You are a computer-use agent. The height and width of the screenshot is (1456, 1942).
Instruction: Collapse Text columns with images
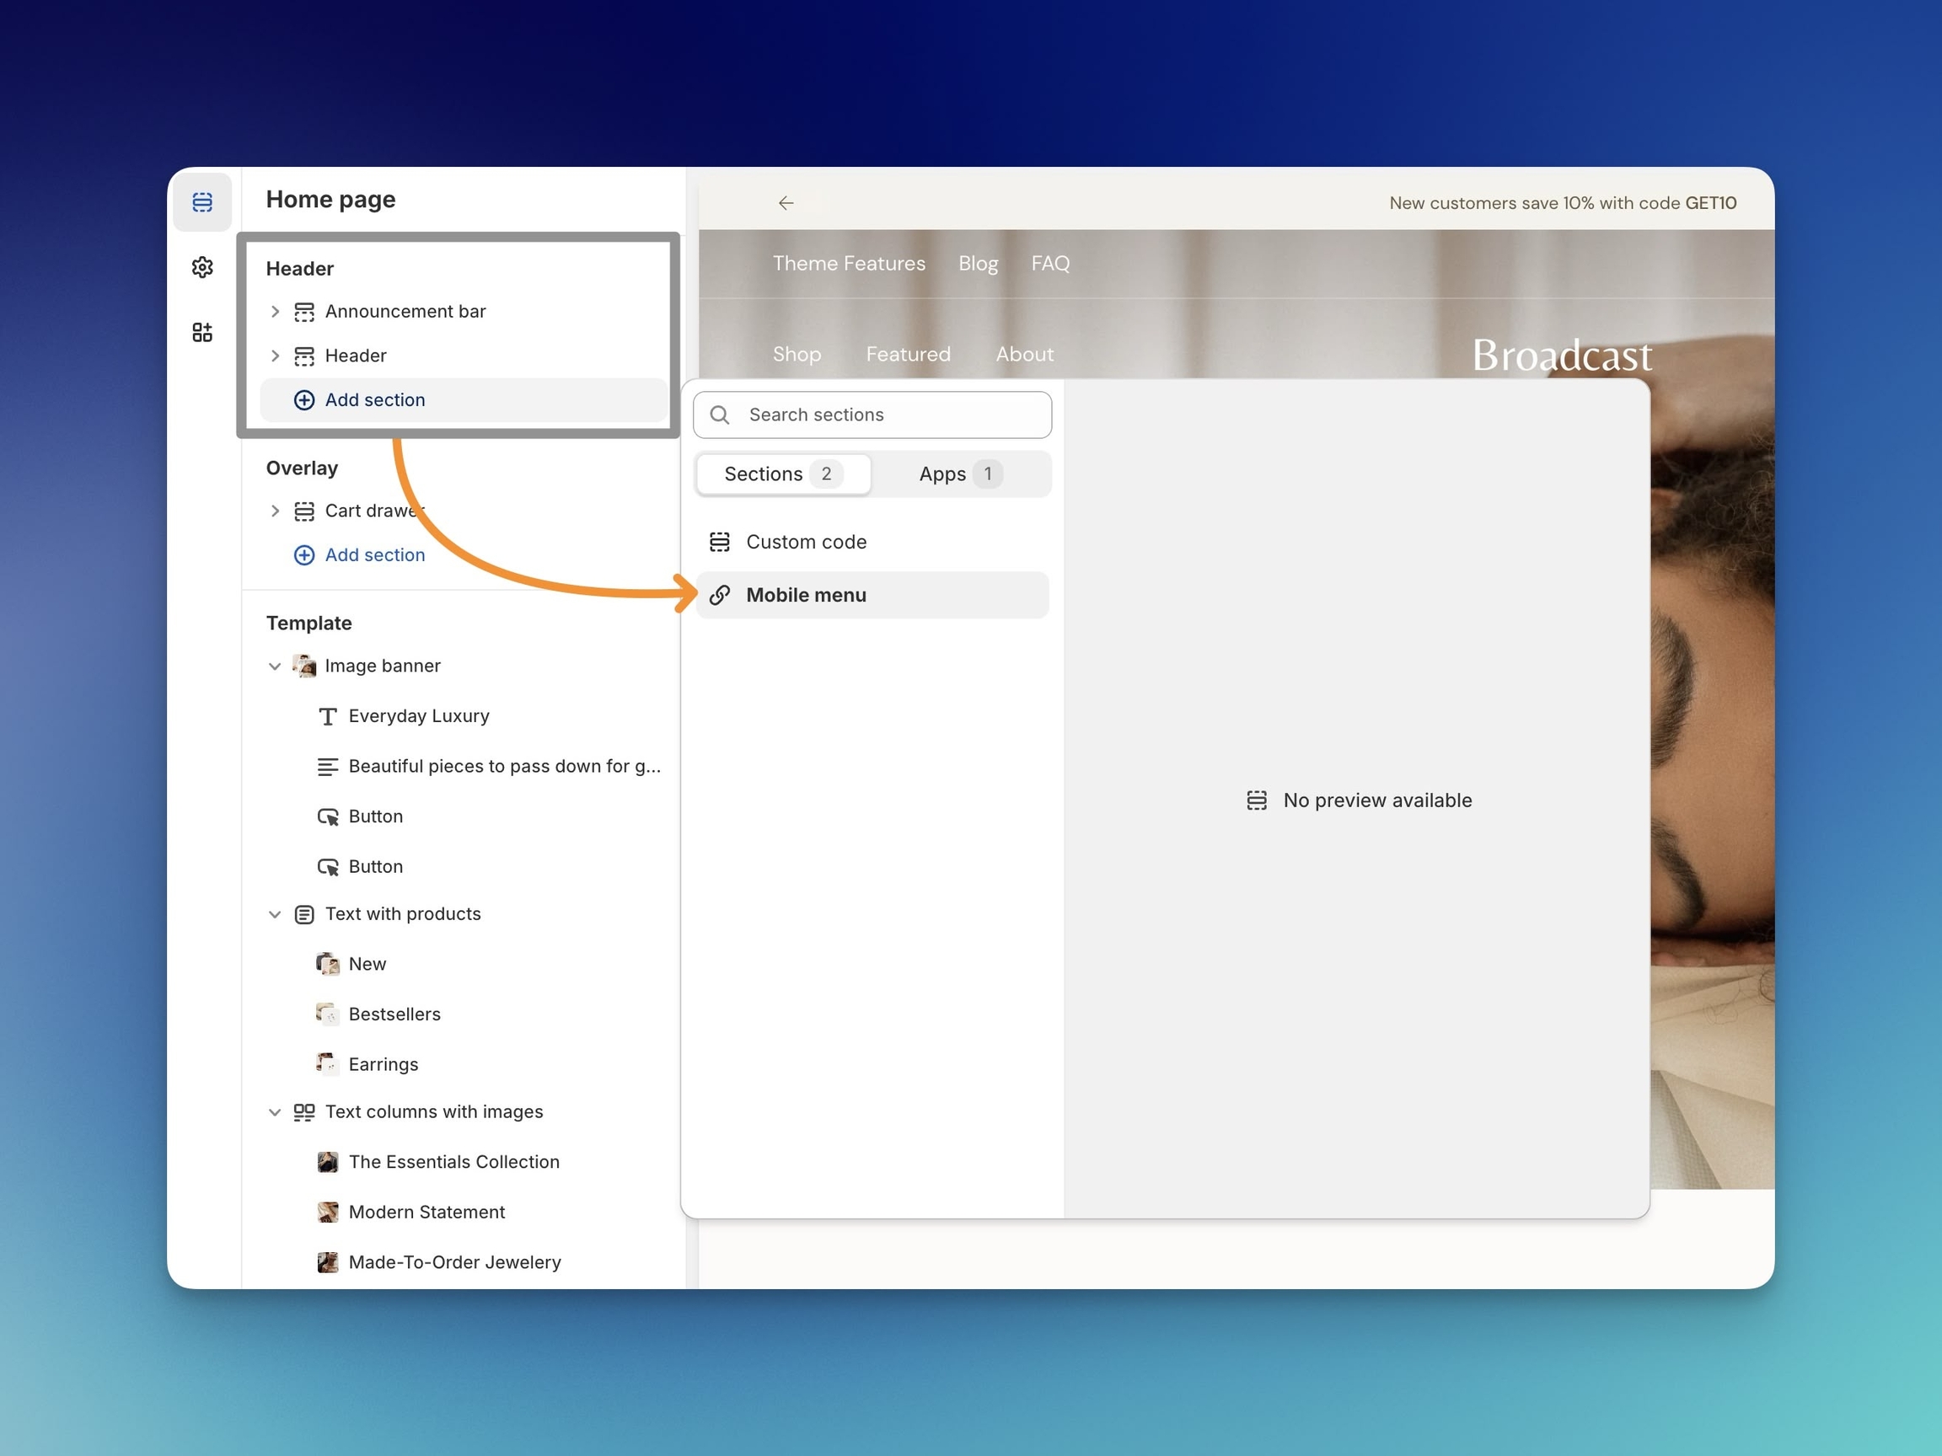click(275, 1112)
